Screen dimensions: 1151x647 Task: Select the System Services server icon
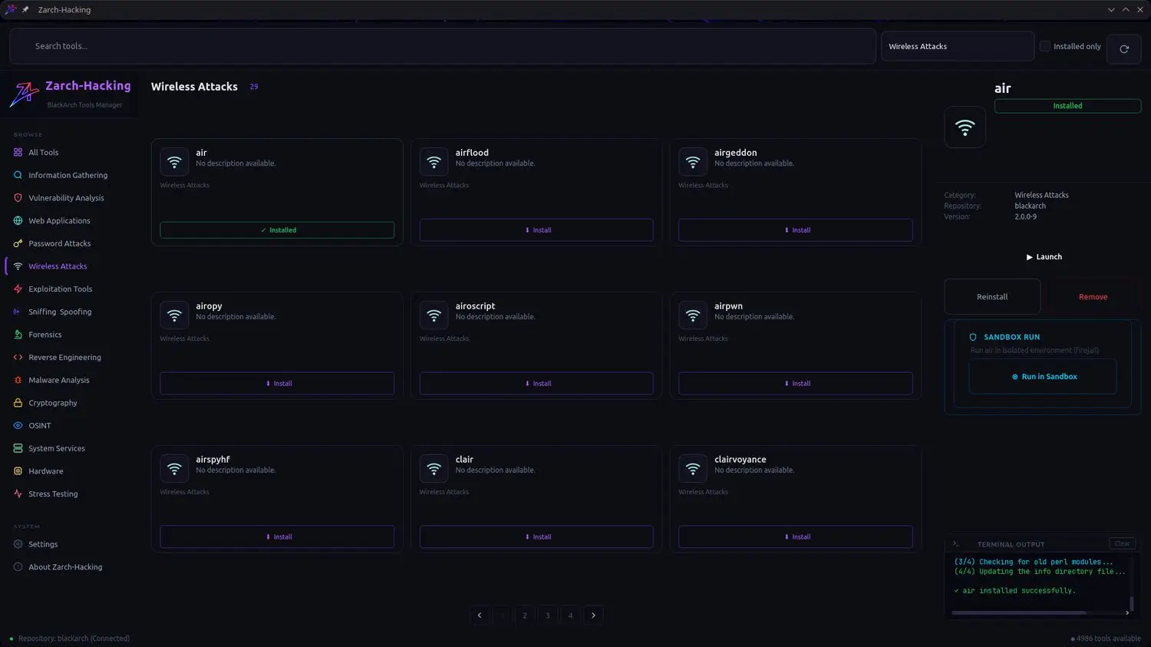(x=18, y=448)
